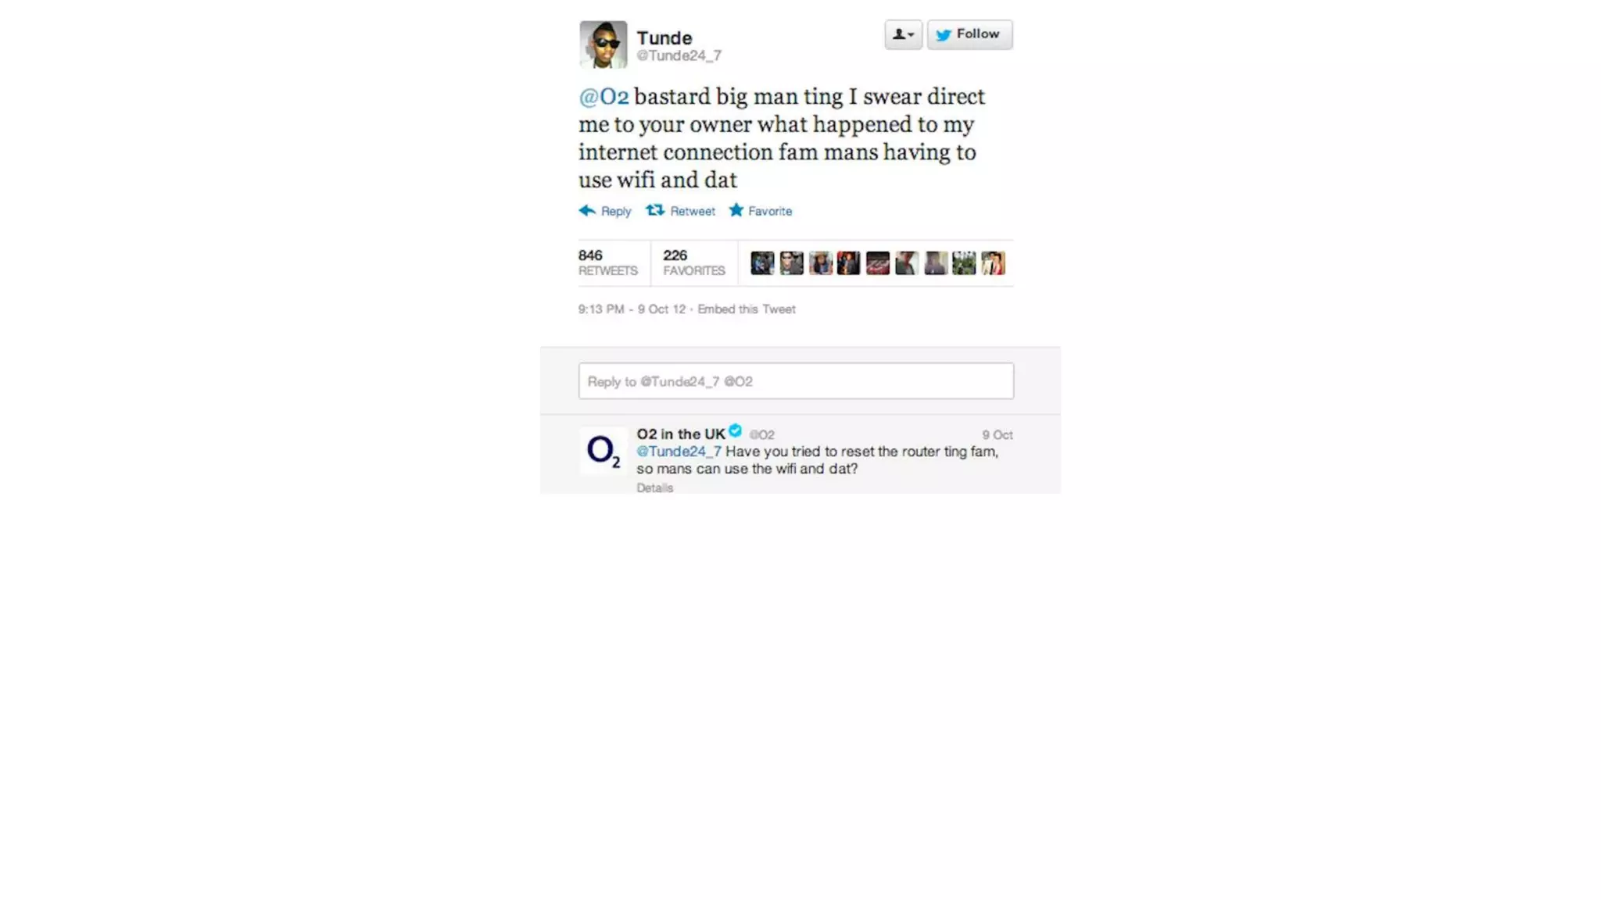Click the O2 logo avatar
Image resolution: width=1601 pixels, height=900 pixels.
tap(603, 451)
